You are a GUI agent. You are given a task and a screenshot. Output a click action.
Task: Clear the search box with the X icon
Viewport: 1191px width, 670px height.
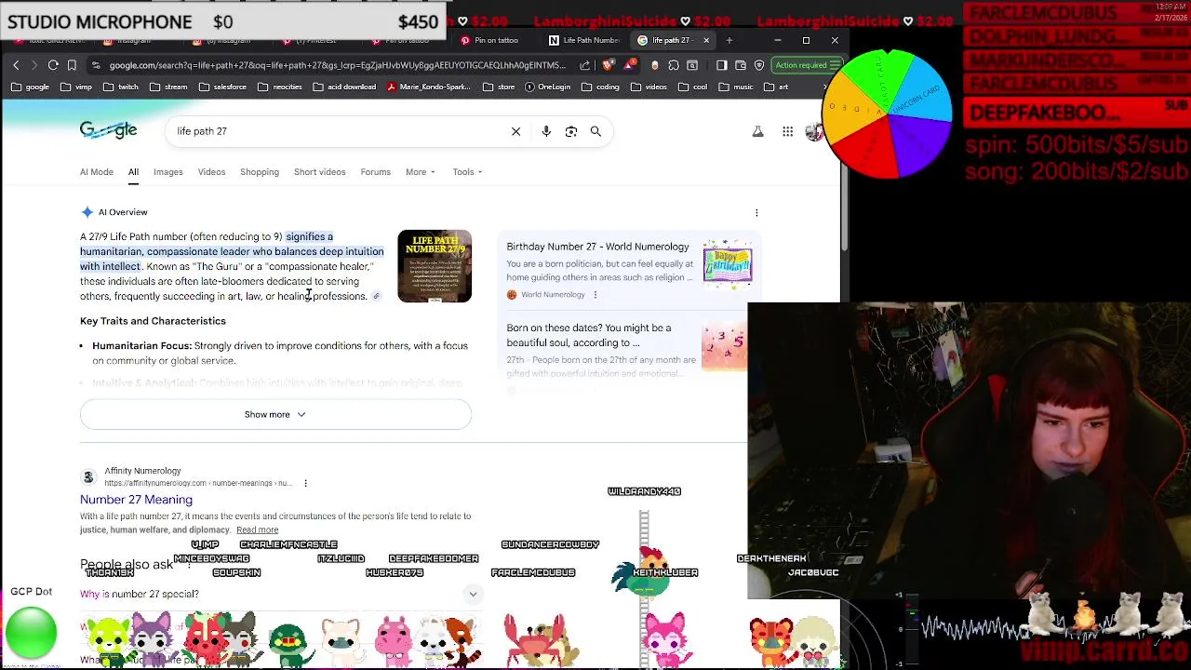515,131
